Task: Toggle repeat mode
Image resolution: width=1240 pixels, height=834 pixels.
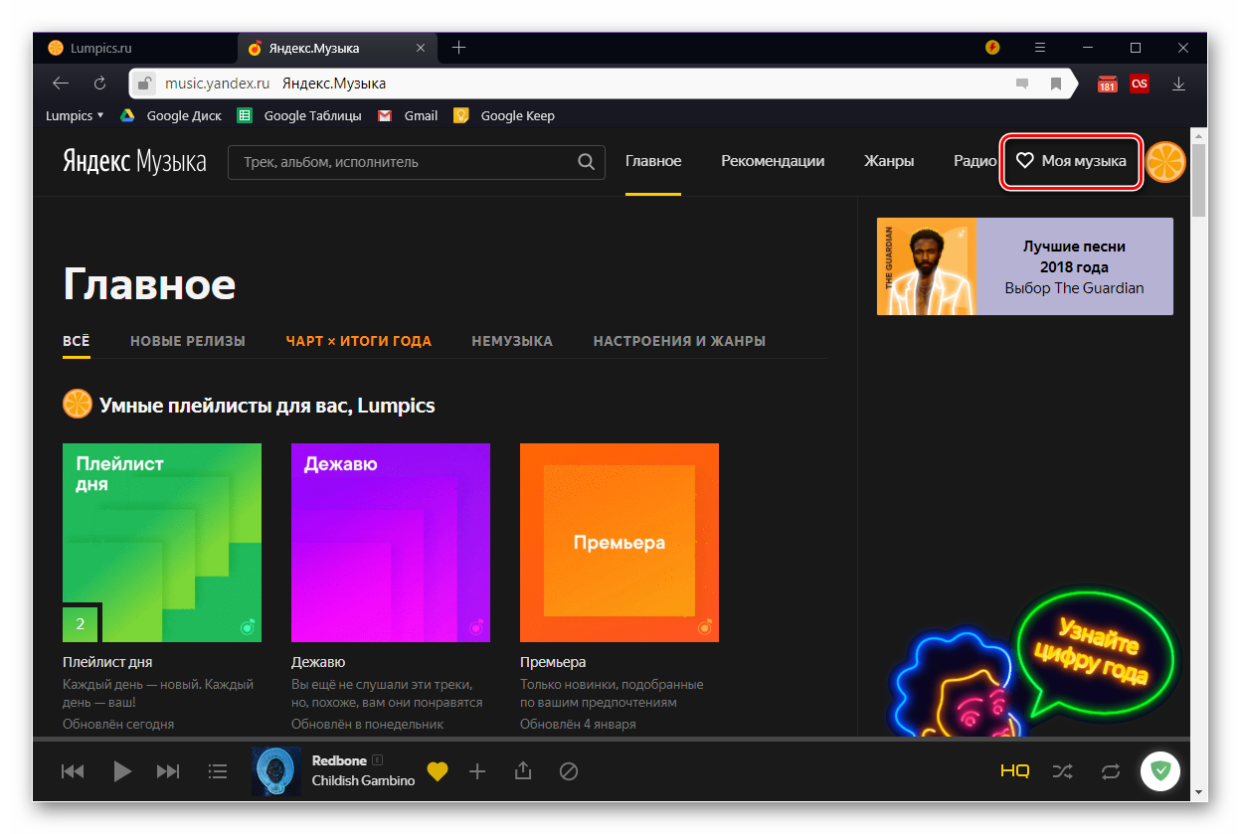Action: coord(1111,771)
